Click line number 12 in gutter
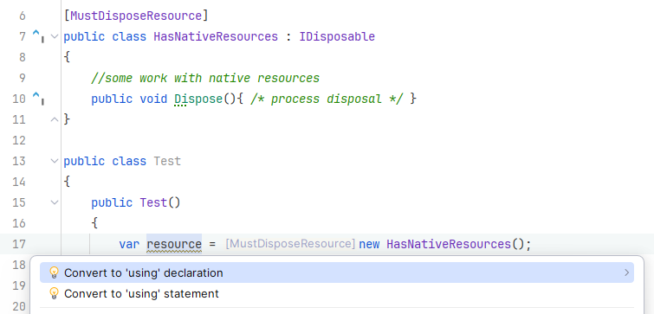The height and width of the screenshot is (314, 654). (x=19, y=140)
